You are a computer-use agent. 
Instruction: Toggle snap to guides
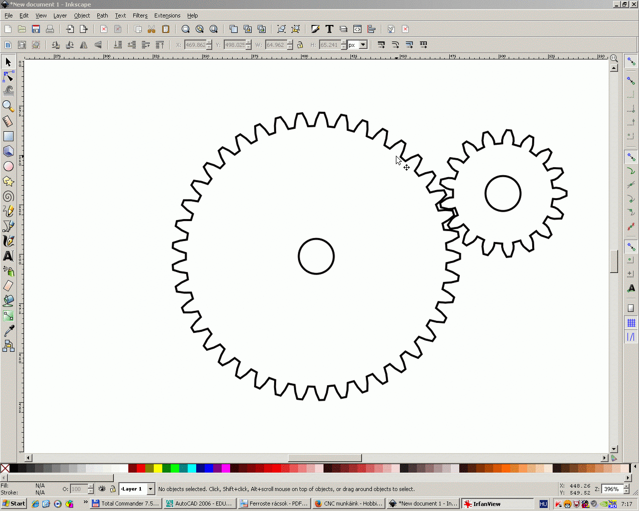point(631,337)
